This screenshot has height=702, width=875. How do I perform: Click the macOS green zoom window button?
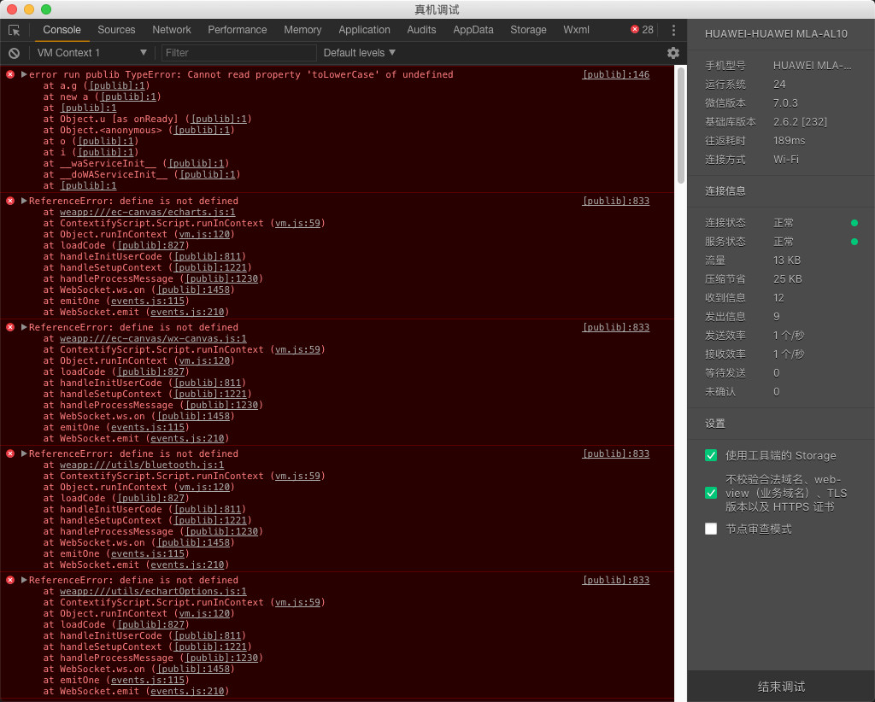click(x=46, y=9)
